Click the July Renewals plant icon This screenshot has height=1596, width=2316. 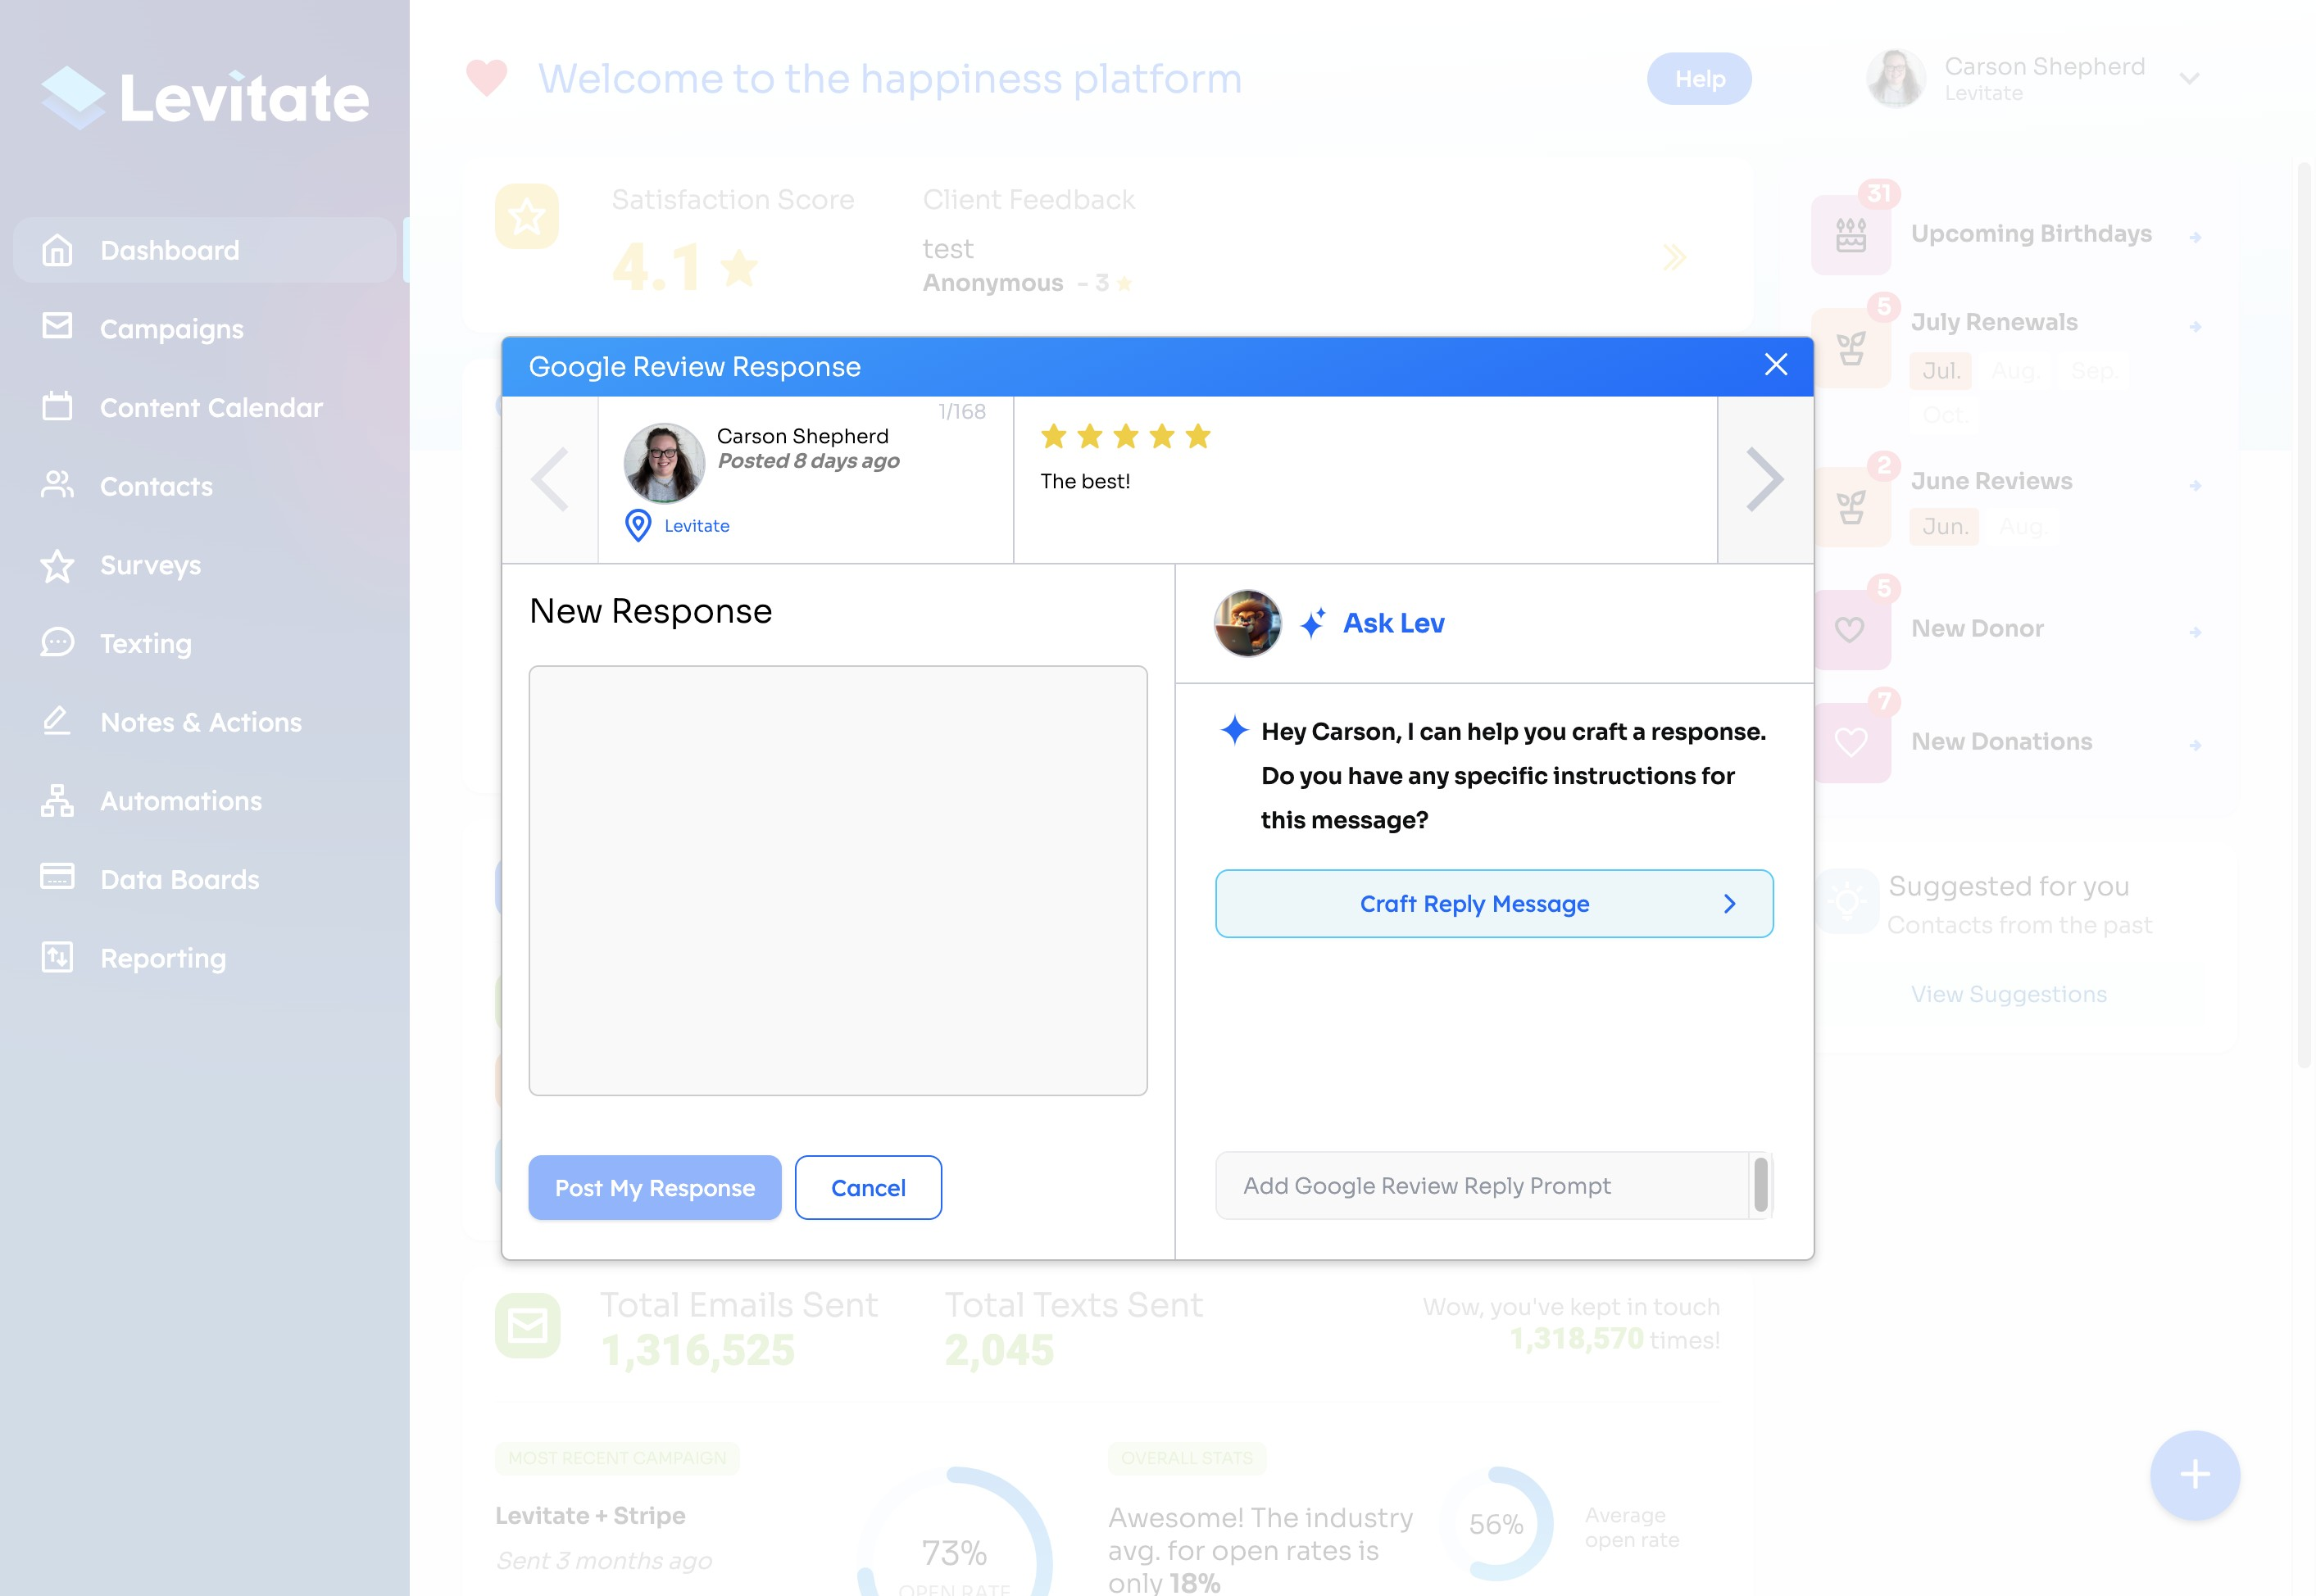[1850, 348]
